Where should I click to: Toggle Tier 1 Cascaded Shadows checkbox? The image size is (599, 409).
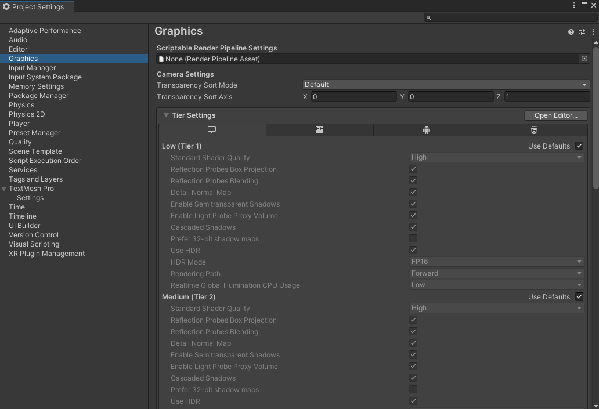click(413, 227)
